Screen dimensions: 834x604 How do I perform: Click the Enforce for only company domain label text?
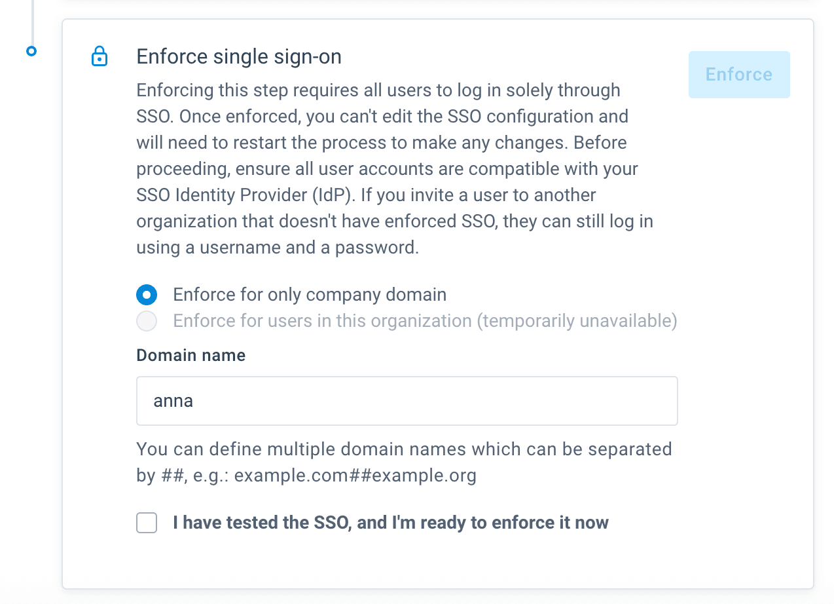(x=309, y=295)
